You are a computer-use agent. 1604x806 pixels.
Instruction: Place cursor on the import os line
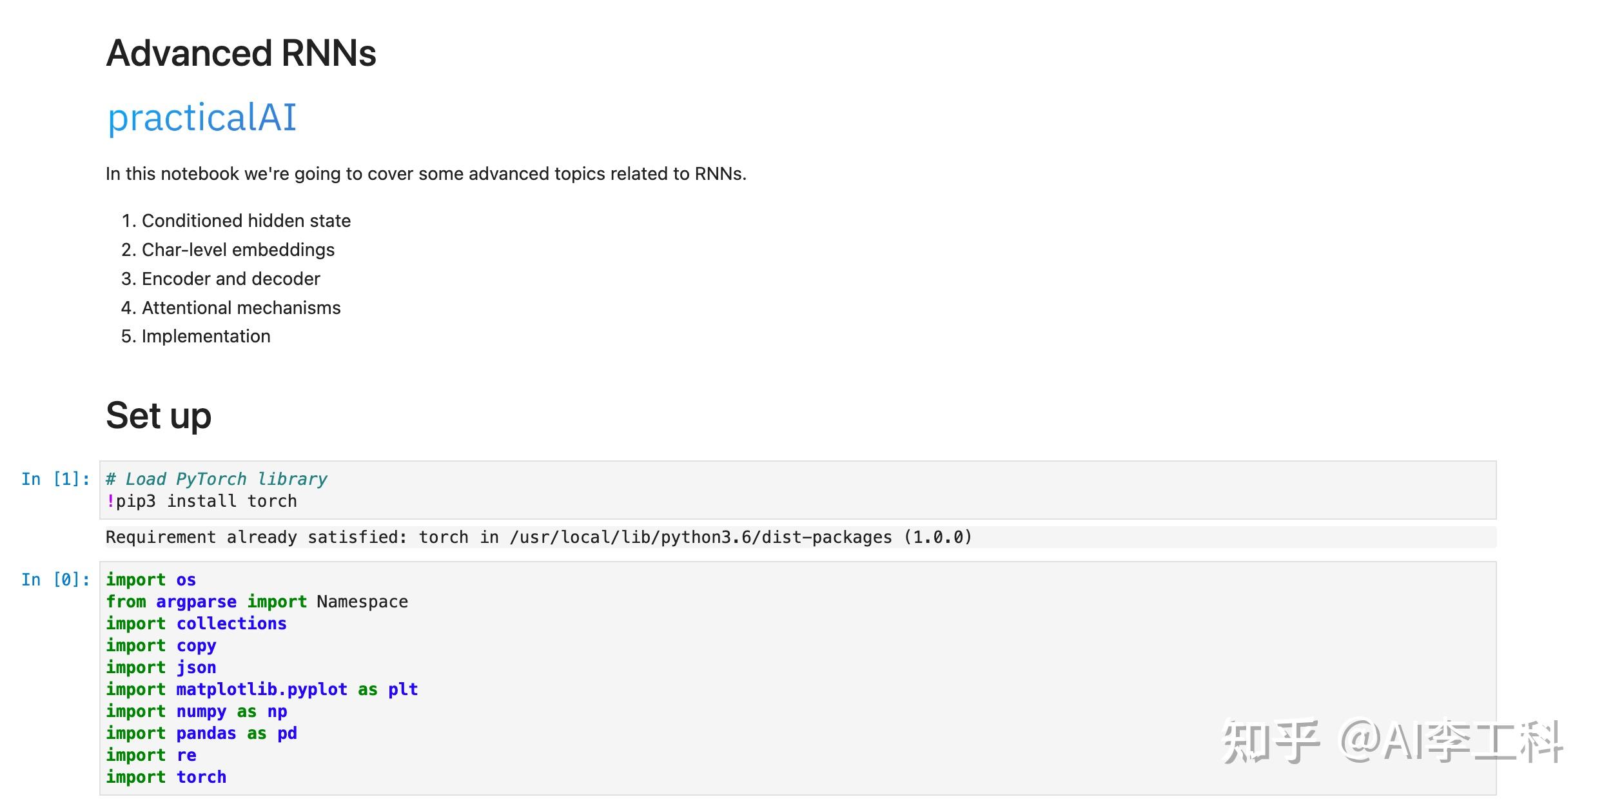click(x=151, y=580)
